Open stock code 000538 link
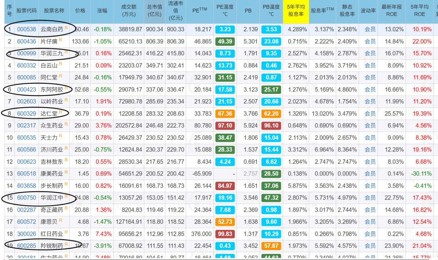The image size is (438, 260). click(x=26, y=29)
